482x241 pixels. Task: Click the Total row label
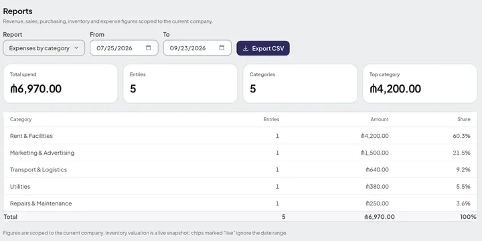[11, 217]
